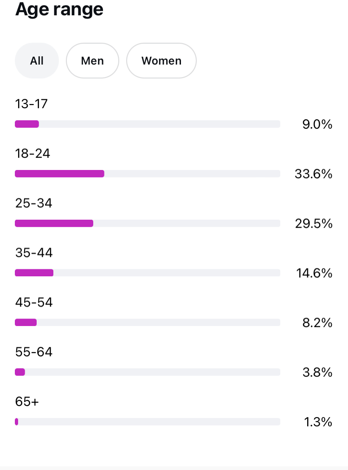Click the 65+ age label
Image resolution: width=348 pixels, height=470 pixels.
point(27,402)
